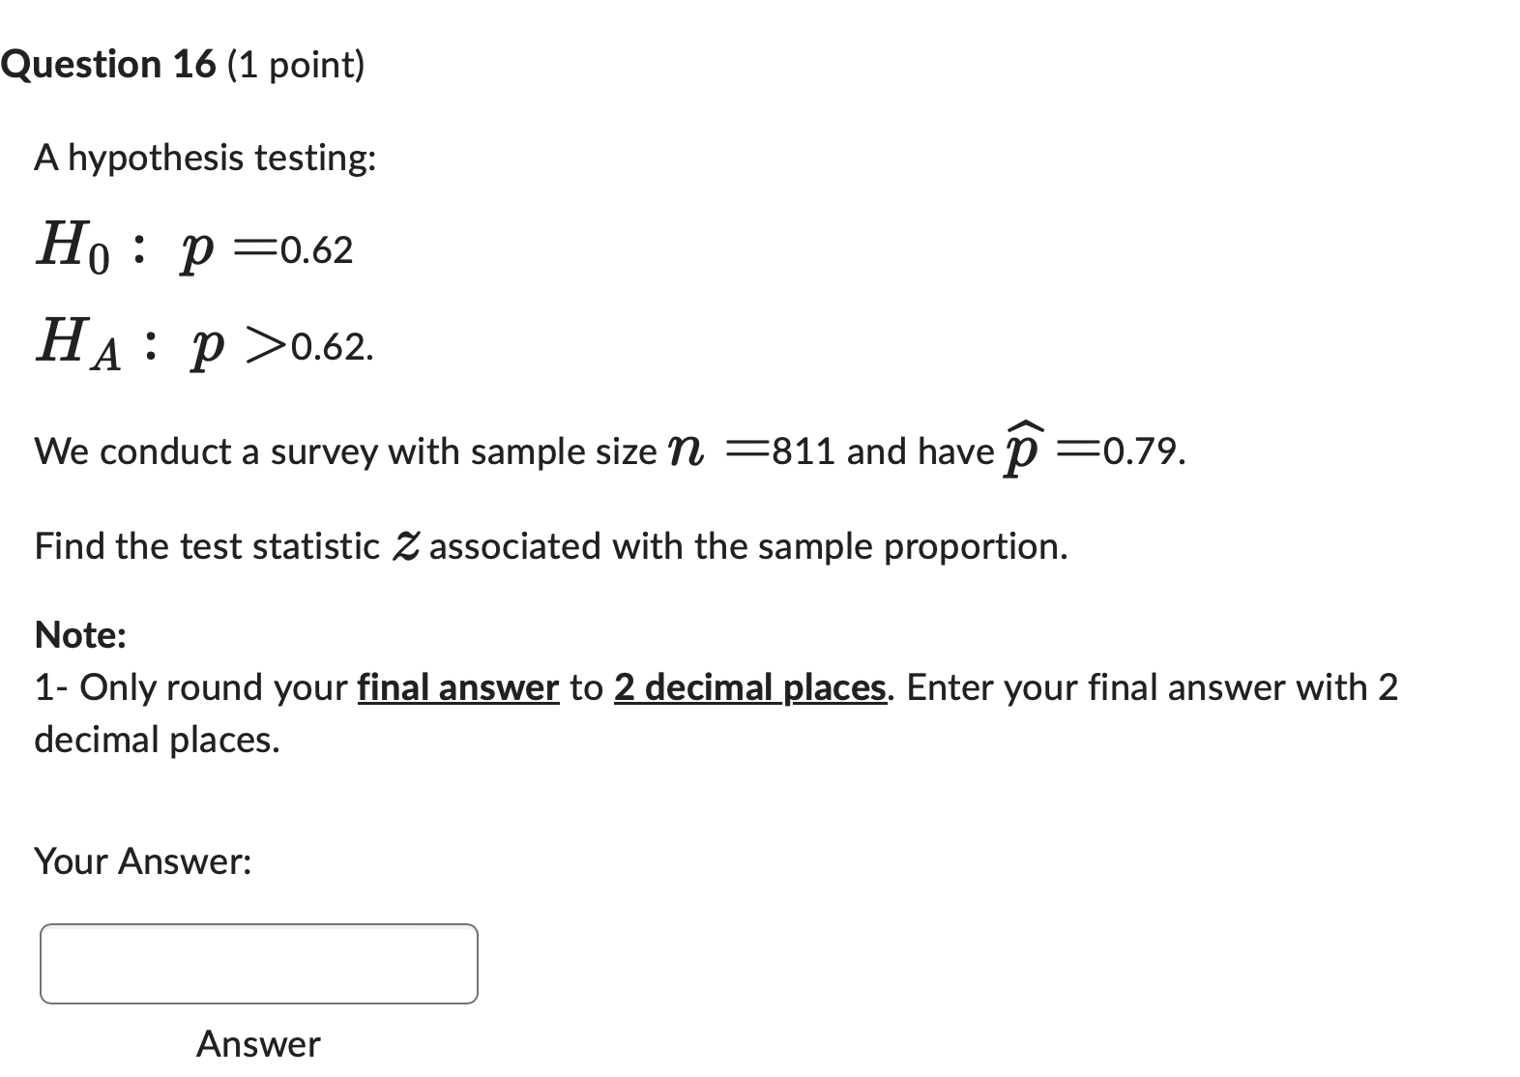This screenshot has height=1077, width=1520.
Task: Click the test statistic Z symbol
Action: click(x=405, y=545)
